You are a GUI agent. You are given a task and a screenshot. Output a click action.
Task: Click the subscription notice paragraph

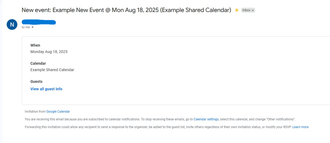coord(107,119)
